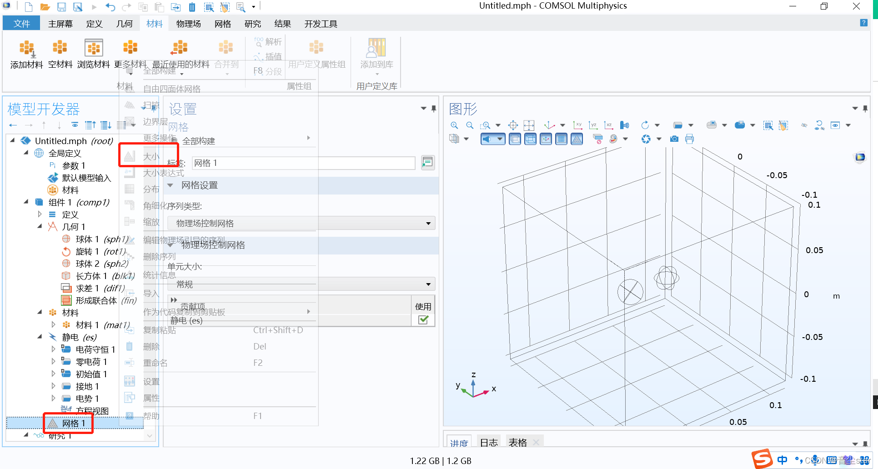Switch to the yz view
The width and height of the screenshot is (878, 469).
pos(593,125)
